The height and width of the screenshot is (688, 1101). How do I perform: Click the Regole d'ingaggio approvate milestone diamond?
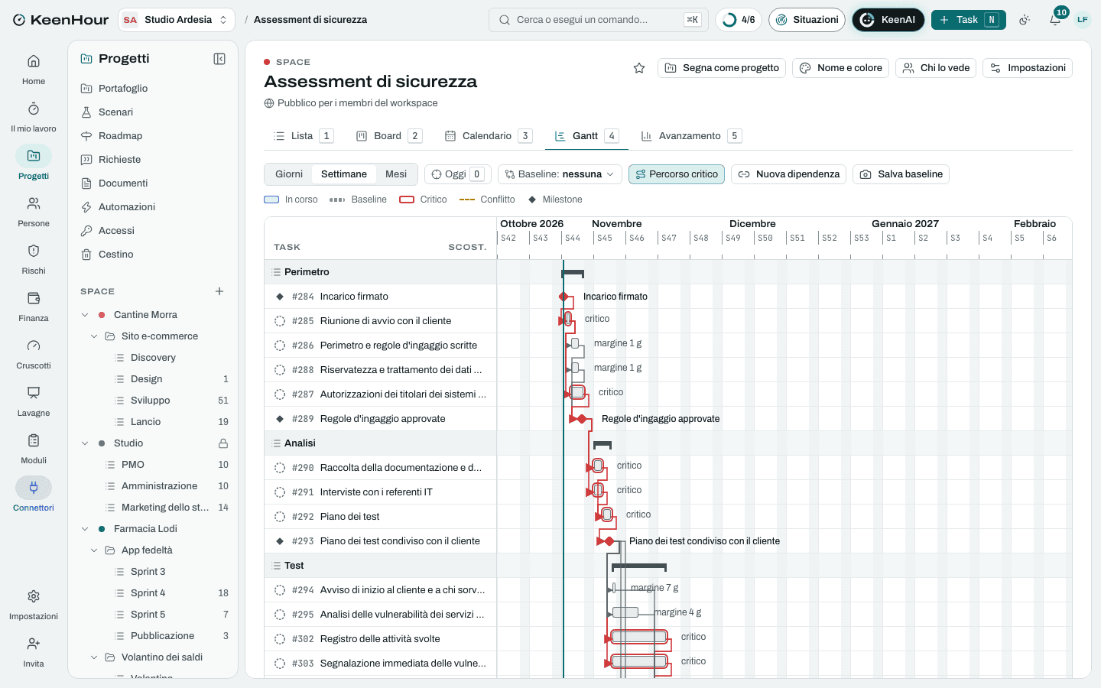coord(582,419)
